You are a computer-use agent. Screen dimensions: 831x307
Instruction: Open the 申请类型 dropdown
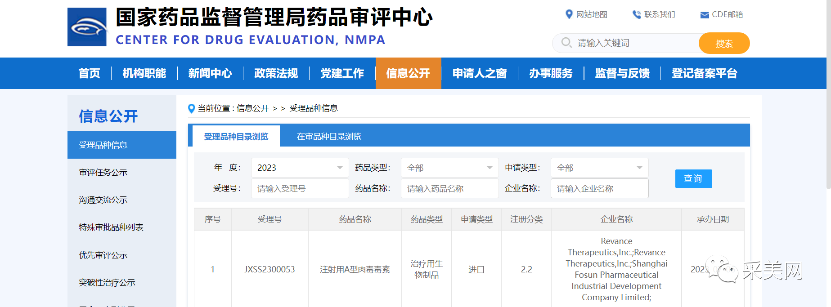pyautogui.click(x=599, y=168)
